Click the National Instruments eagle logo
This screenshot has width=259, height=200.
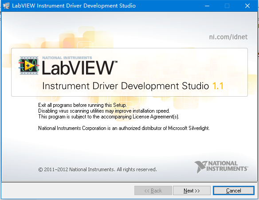221,167
